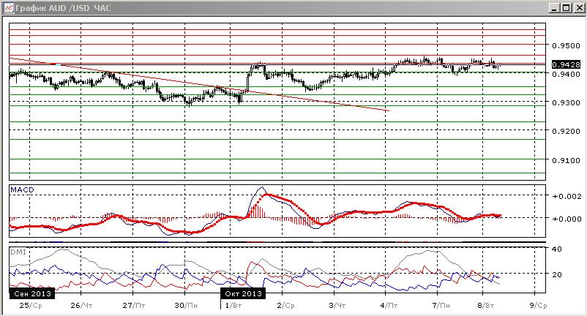Select the MACD indicator label
Image resolution: width=587 pixels, height=316 pixels.
[x=22, y=190]
